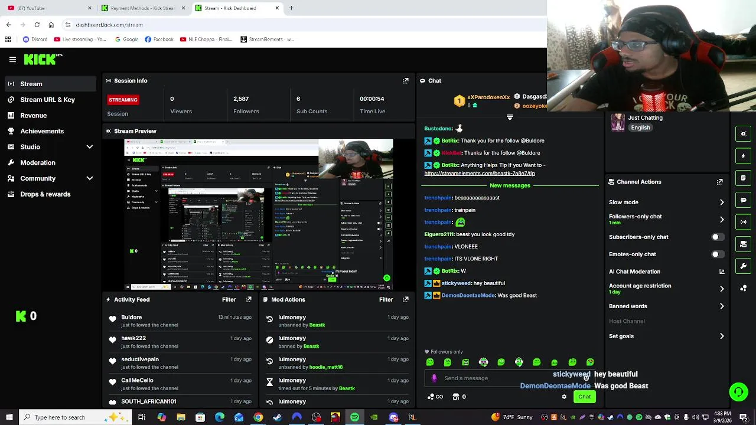Open Discord bookmark in bookmarks bar

pos(35,40)
